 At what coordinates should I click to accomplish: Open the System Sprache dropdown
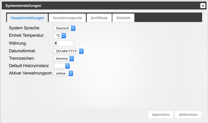pyautogui.click(x=65, y=28)
